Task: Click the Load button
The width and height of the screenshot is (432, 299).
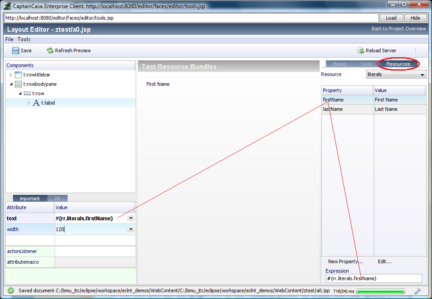Action: [391, 18]
